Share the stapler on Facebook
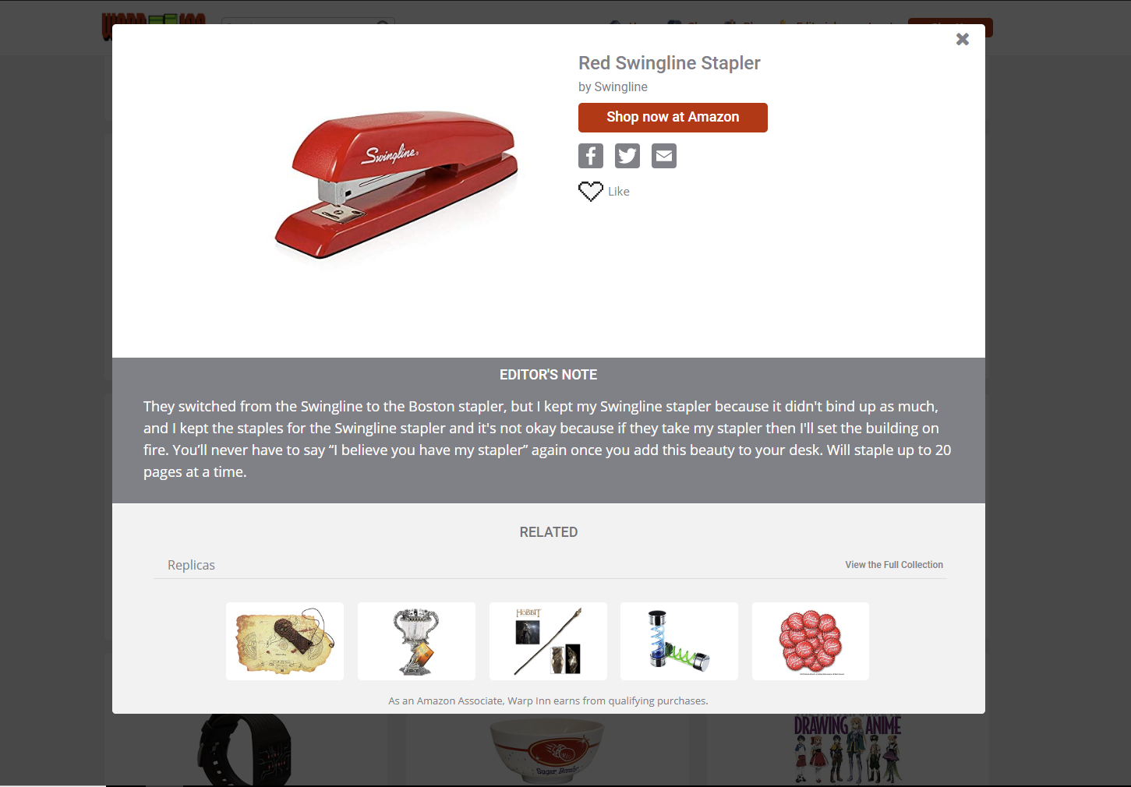Image resolution: width=1131 pixels, height=787 pixels. point(591,156)
